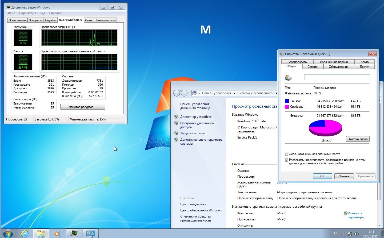This screenshot has width=384, height=238.
Task: Click the volume speaker tray icon
Action: tap(356, 234)
